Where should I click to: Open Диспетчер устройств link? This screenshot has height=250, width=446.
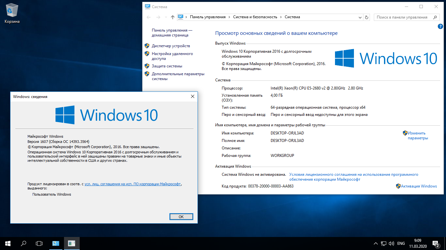(171, 46)
